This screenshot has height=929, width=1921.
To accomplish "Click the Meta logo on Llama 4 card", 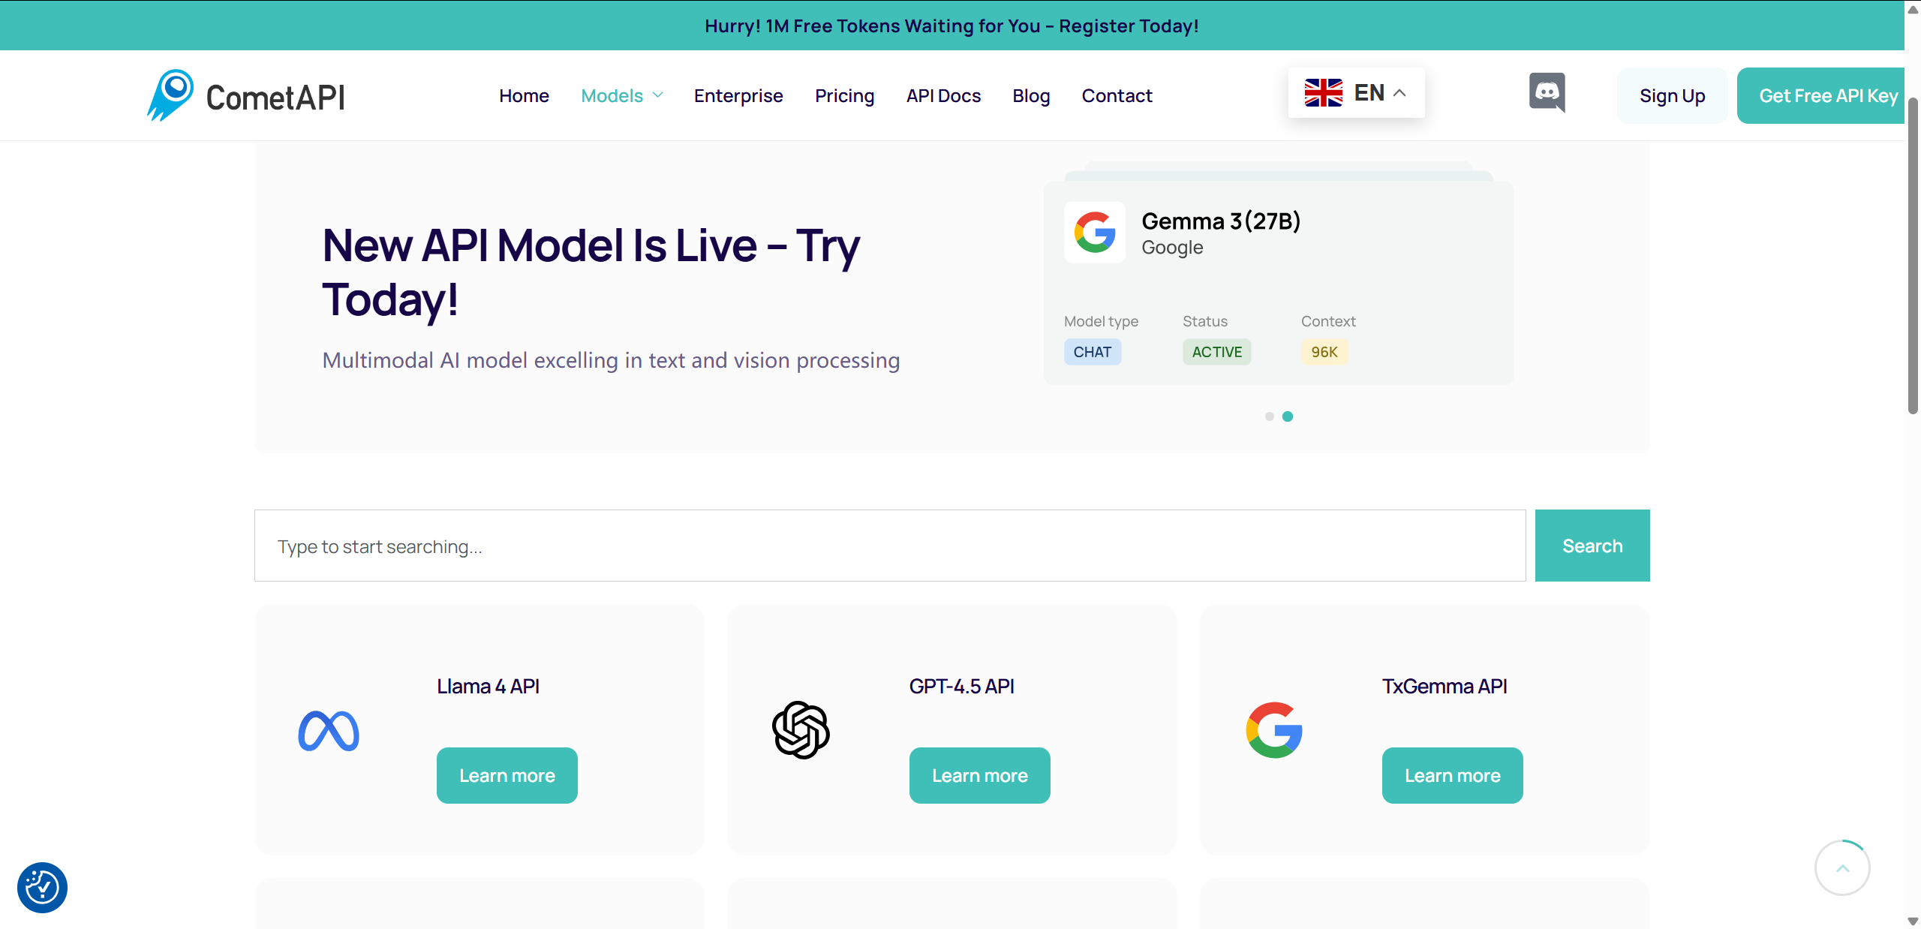I will [328, 729].
